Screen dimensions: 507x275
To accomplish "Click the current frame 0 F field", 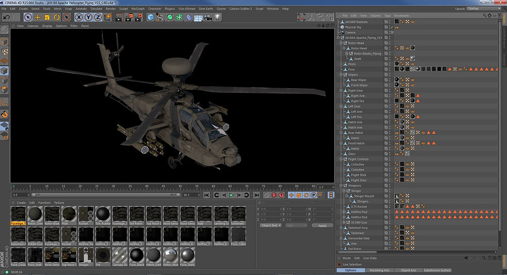I will point(21,195).
